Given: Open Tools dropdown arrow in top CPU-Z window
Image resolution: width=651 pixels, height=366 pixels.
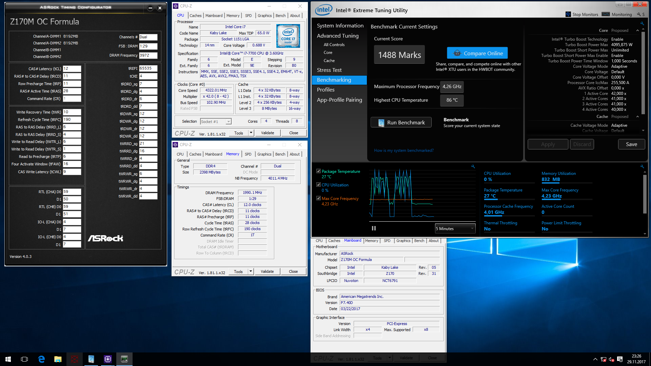Looking at the screenshot, I should click(x=251, y=133).
